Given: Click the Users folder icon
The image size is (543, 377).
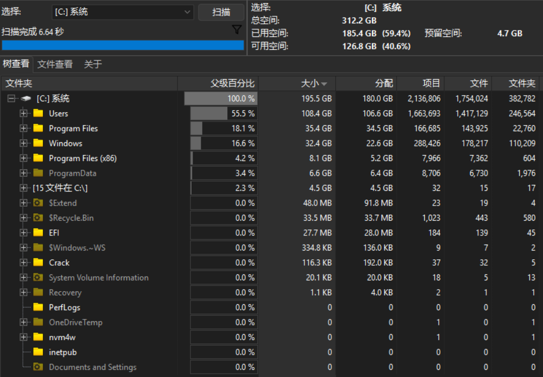Looking at the screenshot, I should (x=38, y=113).
